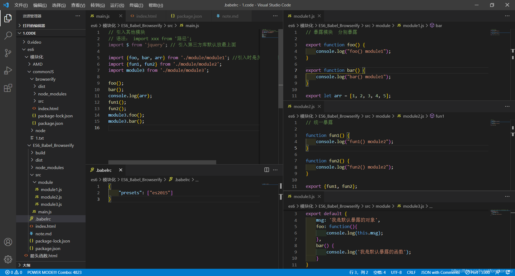Click POWER MODE!!! Combo status item
The width and height of the screenshot is (515, 276).
54,272
